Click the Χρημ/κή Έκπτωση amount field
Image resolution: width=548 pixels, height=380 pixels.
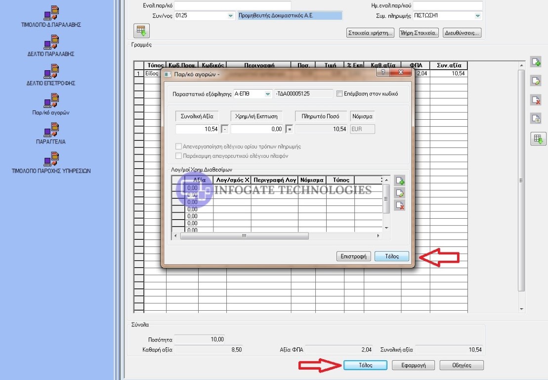tap(257, 129)
